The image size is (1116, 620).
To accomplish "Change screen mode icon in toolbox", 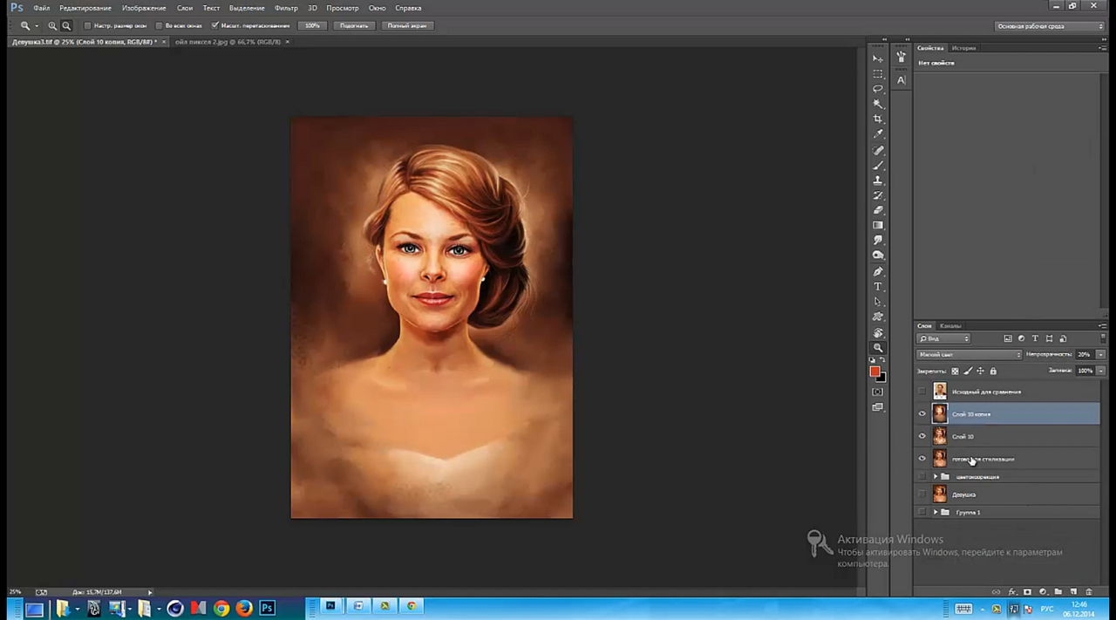I will [x=878, y=407].
